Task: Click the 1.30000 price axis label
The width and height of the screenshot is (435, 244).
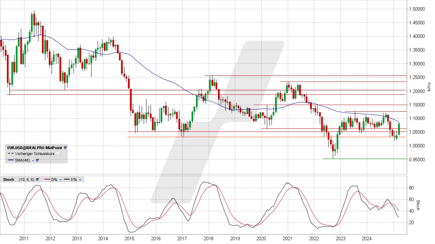Action: (x=417, y=64)
